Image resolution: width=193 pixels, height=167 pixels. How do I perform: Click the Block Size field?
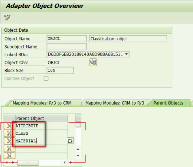coord(60,70)
